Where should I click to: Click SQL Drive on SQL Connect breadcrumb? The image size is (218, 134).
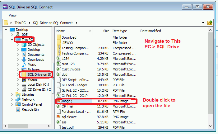(x=53, y=23)
